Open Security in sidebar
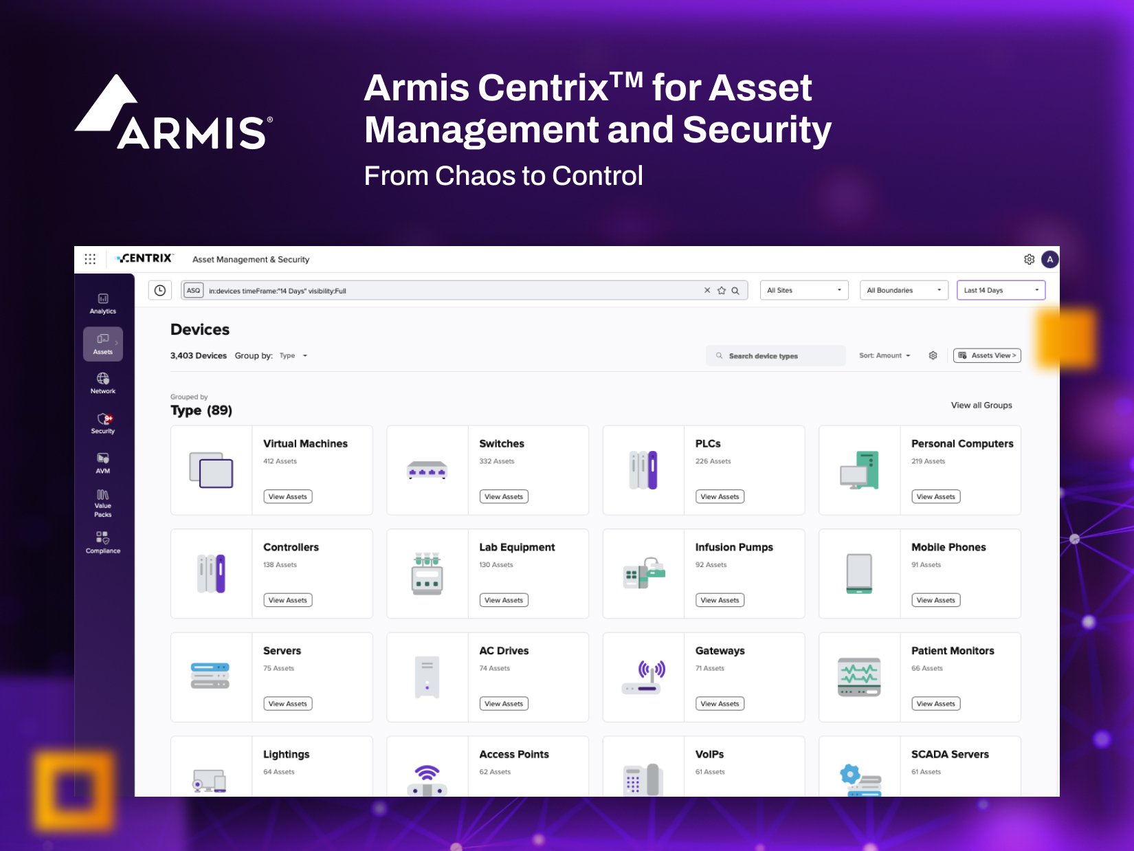The height and width of the screenshot is (851, 1134). point(103,423)
